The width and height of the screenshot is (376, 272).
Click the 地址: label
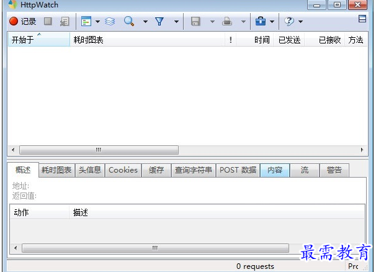tap(20, 186)
